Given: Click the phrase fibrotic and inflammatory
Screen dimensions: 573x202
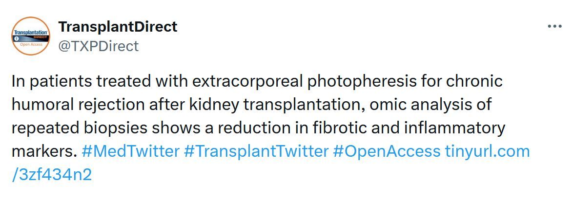Looking at the screenshot, I should pos(386,128).
